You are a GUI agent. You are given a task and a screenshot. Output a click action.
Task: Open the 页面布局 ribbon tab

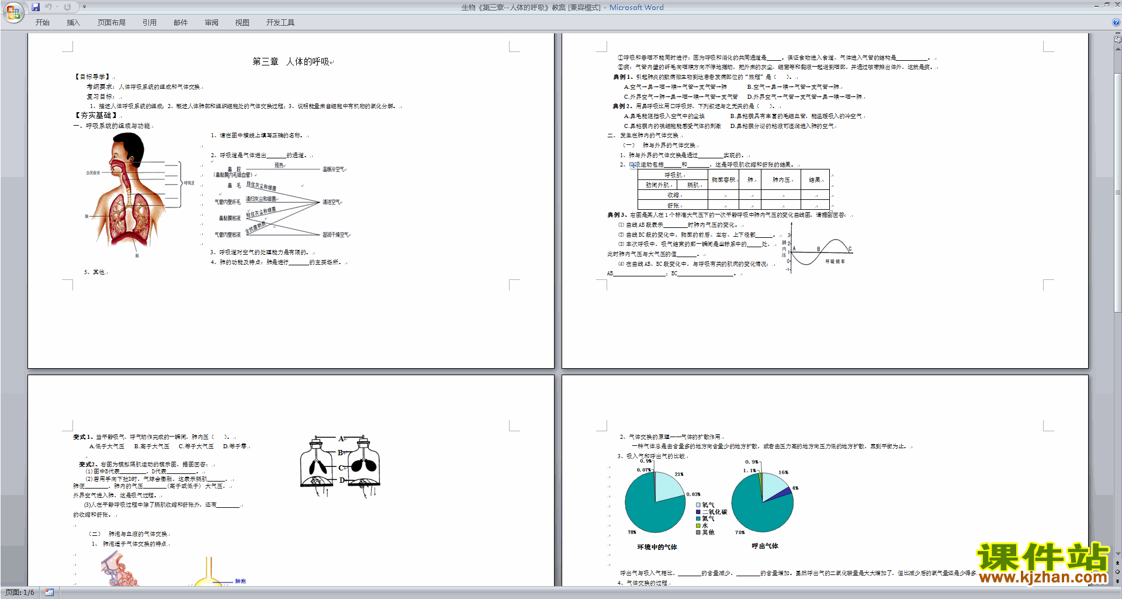tap(112, 22)
